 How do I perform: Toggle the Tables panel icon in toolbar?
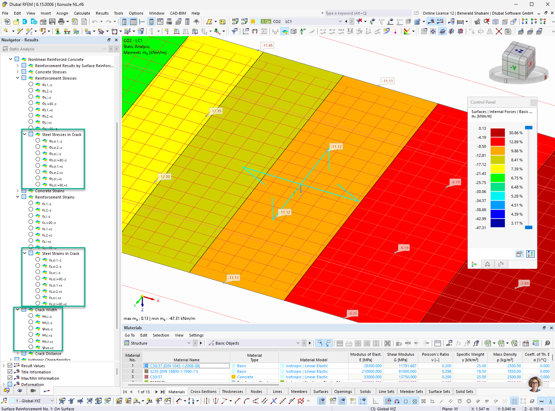pyautogui.click(x=133, y=22)
